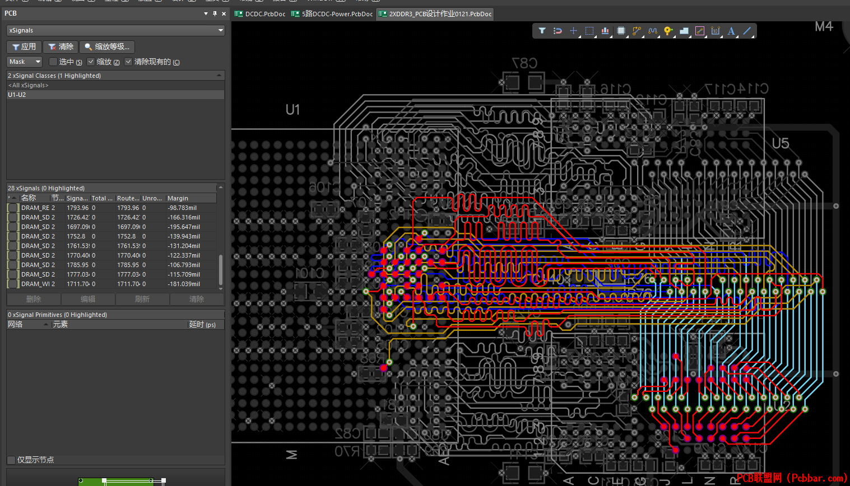
Task: Tick the box for the -139.943mil row
Action: 13,236
